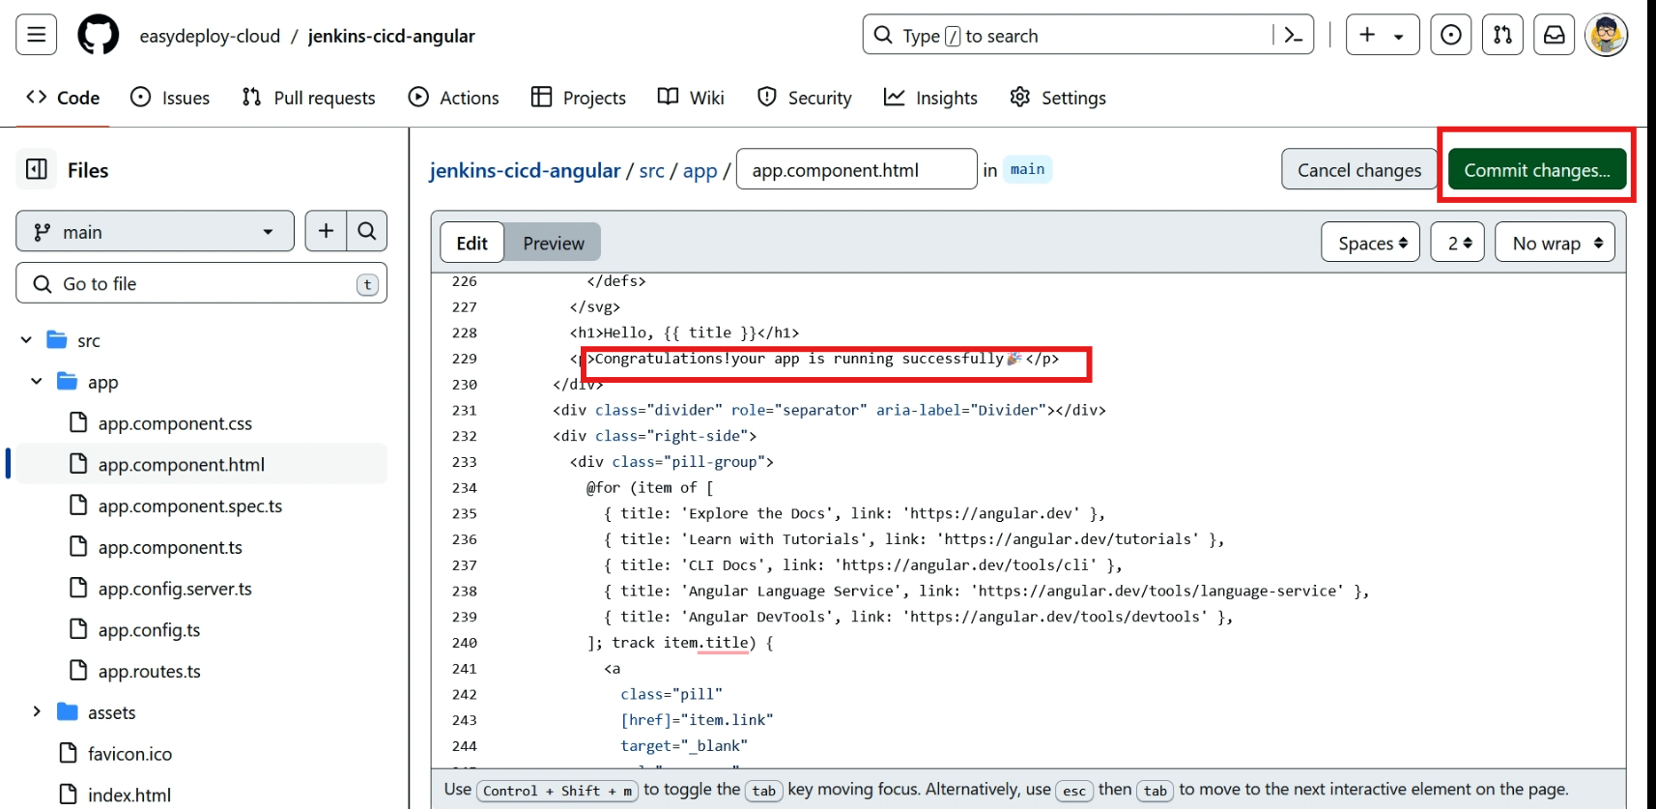Image resolution: width=1656 pixels, height=809 pixels.
Task: Open the user profile avatar menu
Action: tap(1607, 36)
